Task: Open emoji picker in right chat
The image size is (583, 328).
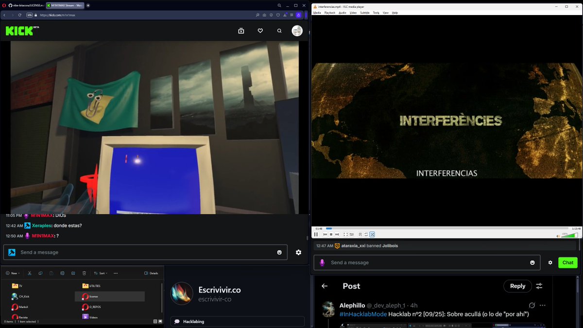Action: 532,262
